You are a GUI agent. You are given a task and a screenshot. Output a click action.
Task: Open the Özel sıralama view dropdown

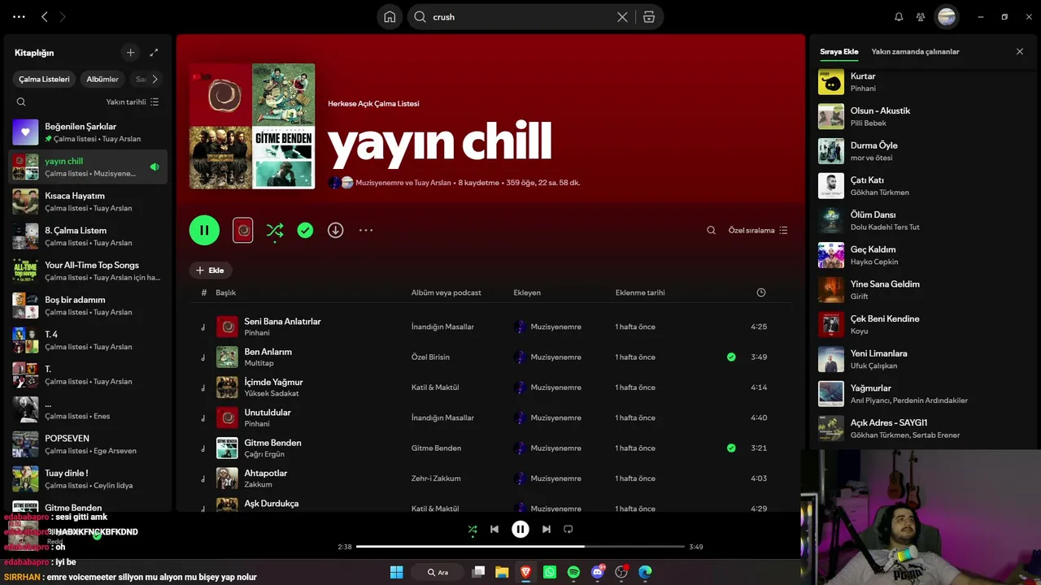(x=758, y=231)
